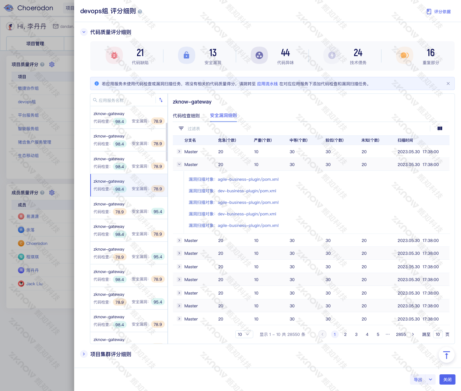Switch to the 代码检查细则 tab
461x391 pixels.
pos(186,116)
